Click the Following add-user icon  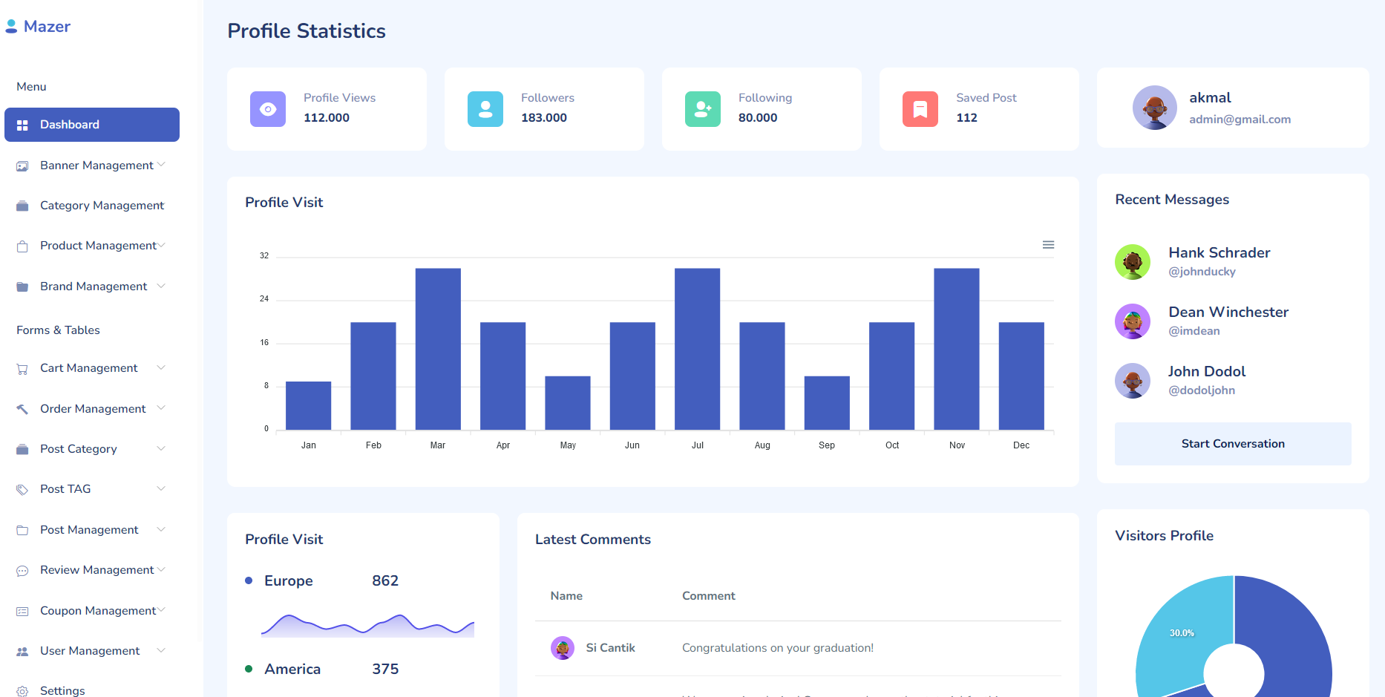(x=703, y=109)
